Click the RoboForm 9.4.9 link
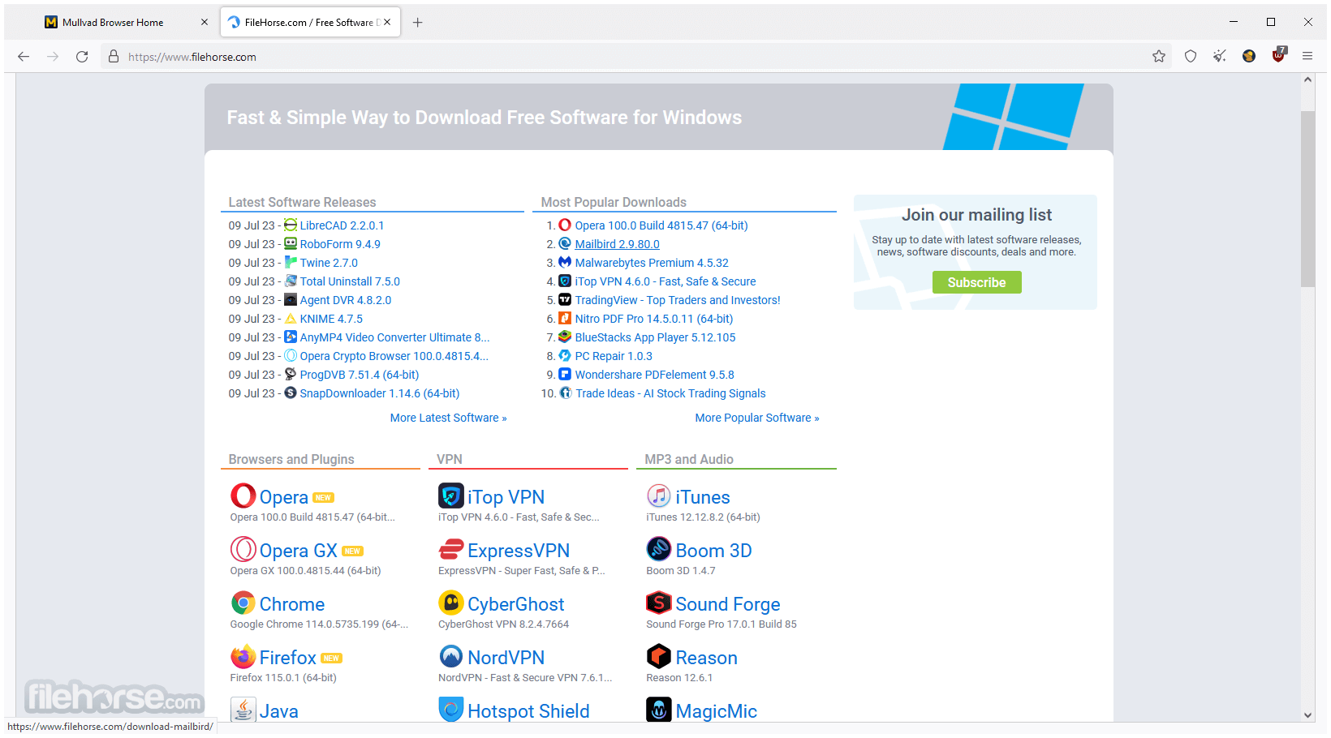The width and height of the screenshot is (1331, 738). coord(340,244)
